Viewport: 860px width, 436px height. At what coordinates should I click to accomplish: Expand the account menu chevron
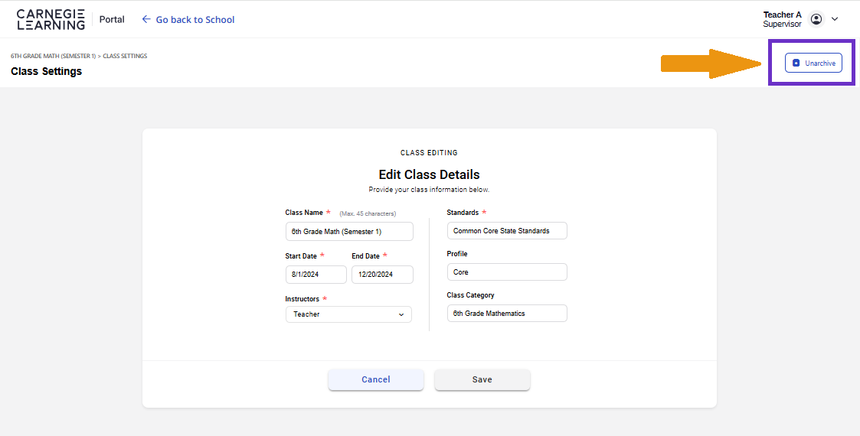coord(835,19)
